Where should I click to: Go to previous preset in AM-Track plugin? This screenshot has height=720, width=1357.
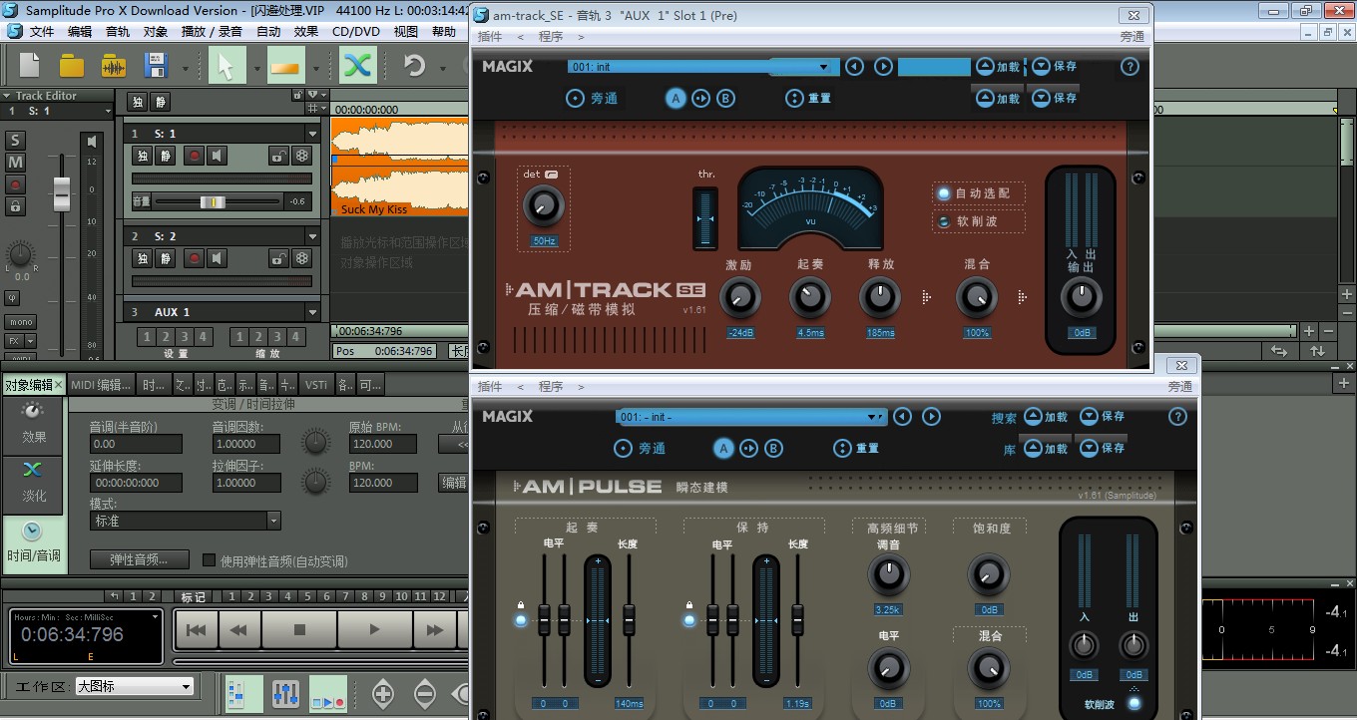[854, 67]
